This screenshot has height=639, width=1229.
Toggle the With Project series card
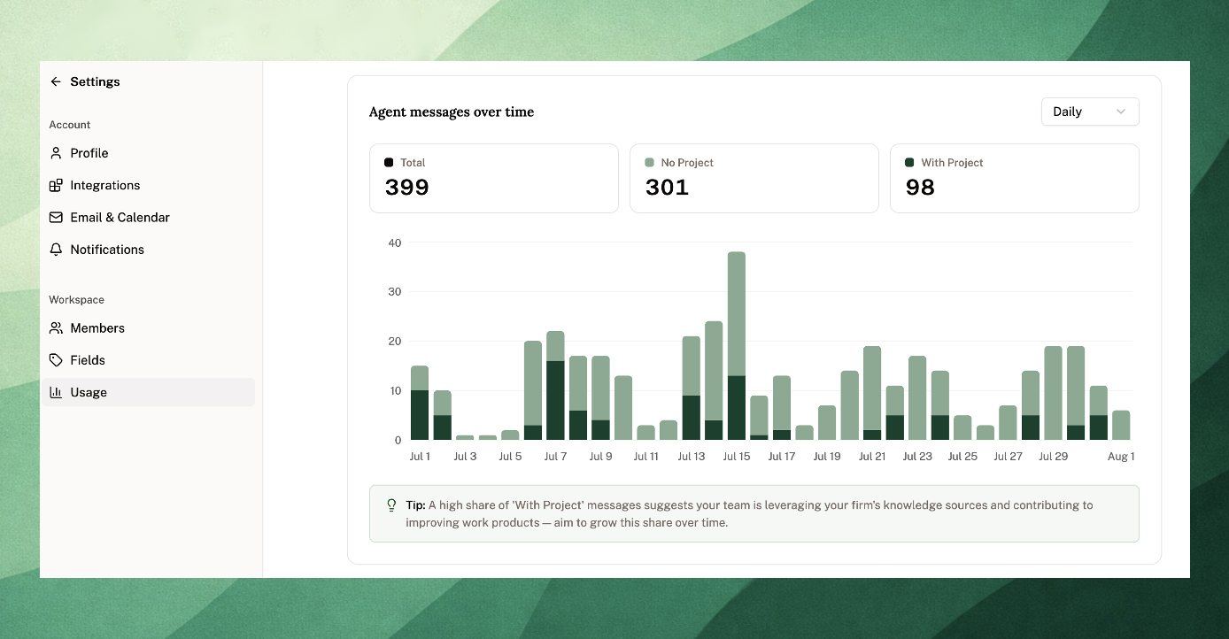[1014, 178]
